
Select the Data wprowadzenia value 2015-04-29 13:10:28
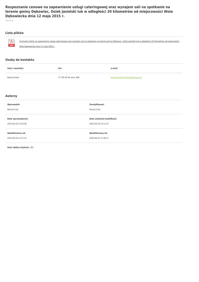pyautogui.click(x=17, y=124)
